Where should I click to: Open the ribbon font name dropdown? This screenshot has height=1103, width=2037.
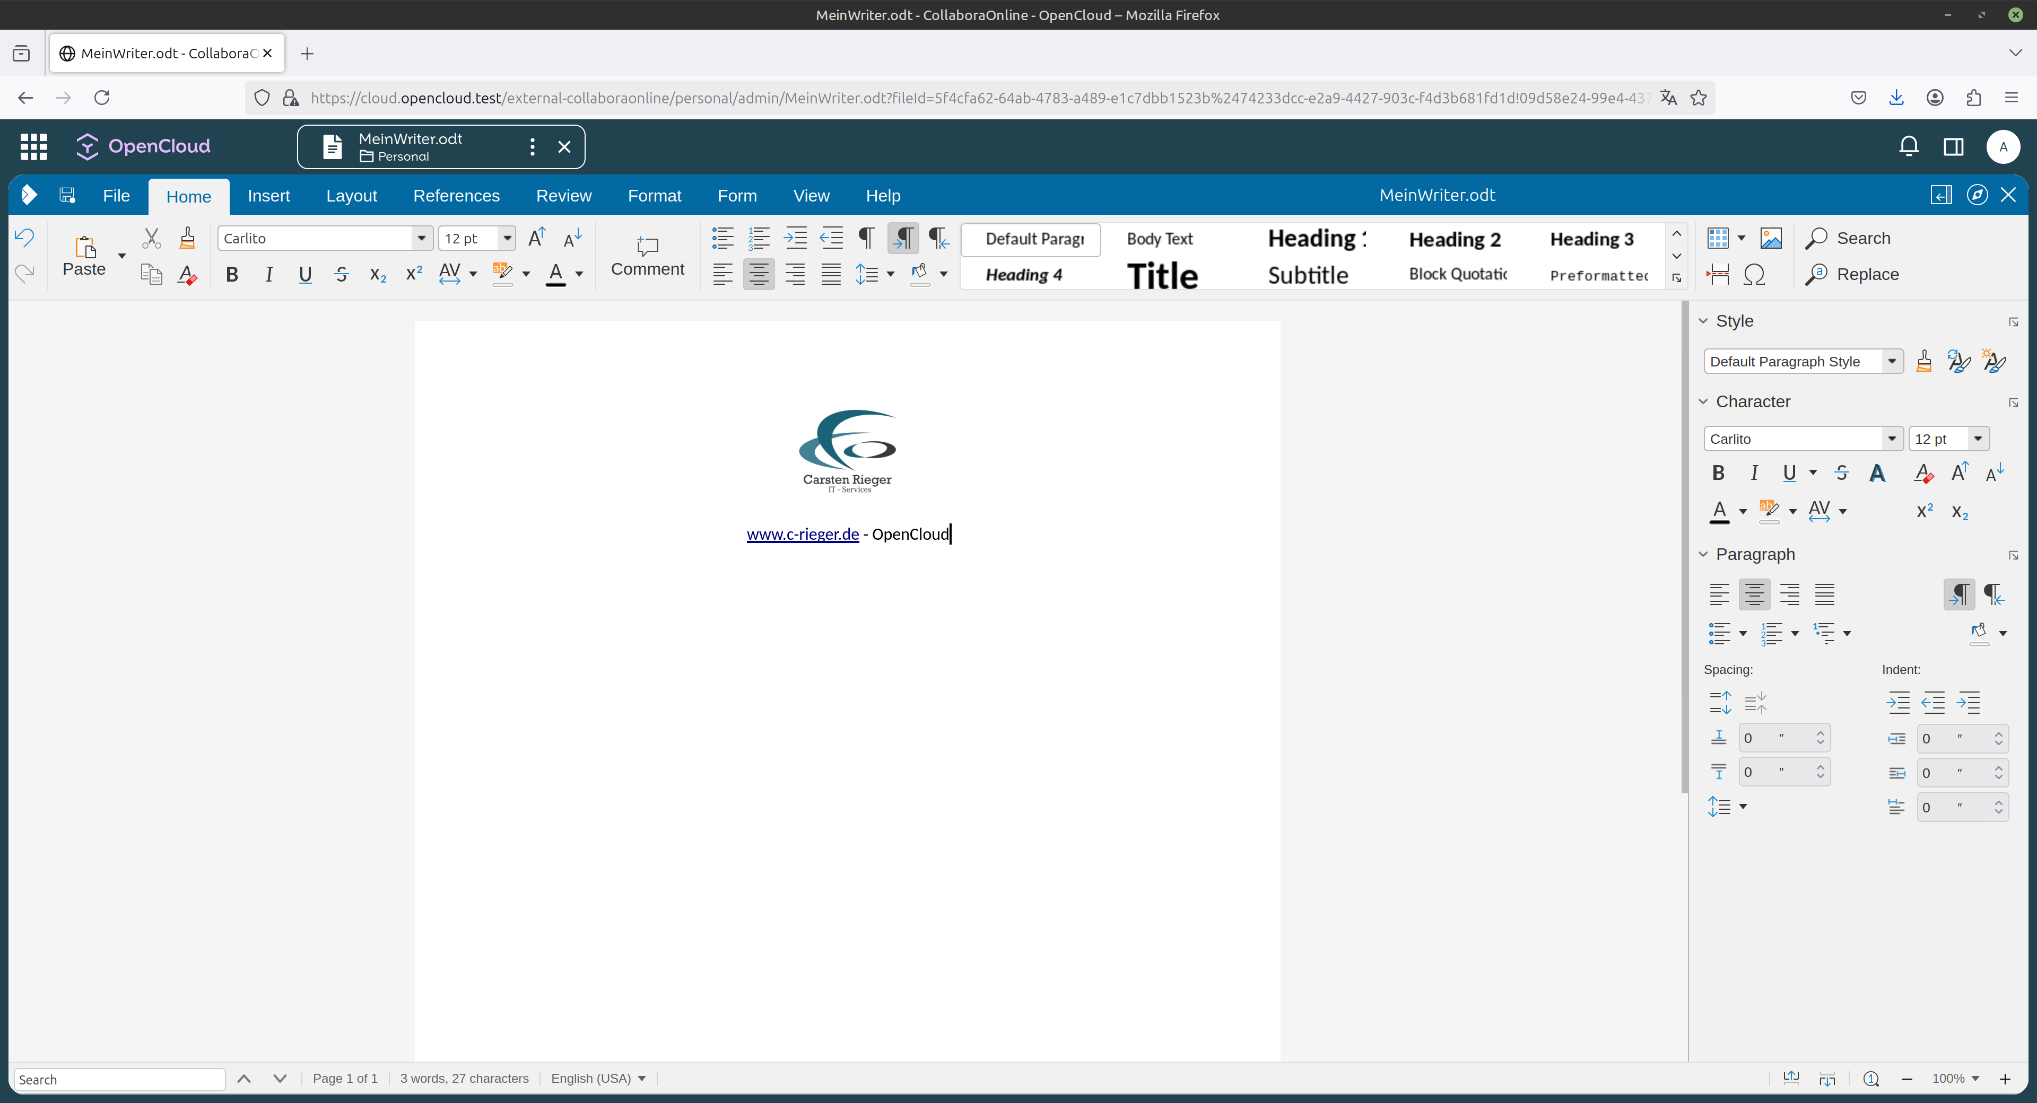[422, 238]
